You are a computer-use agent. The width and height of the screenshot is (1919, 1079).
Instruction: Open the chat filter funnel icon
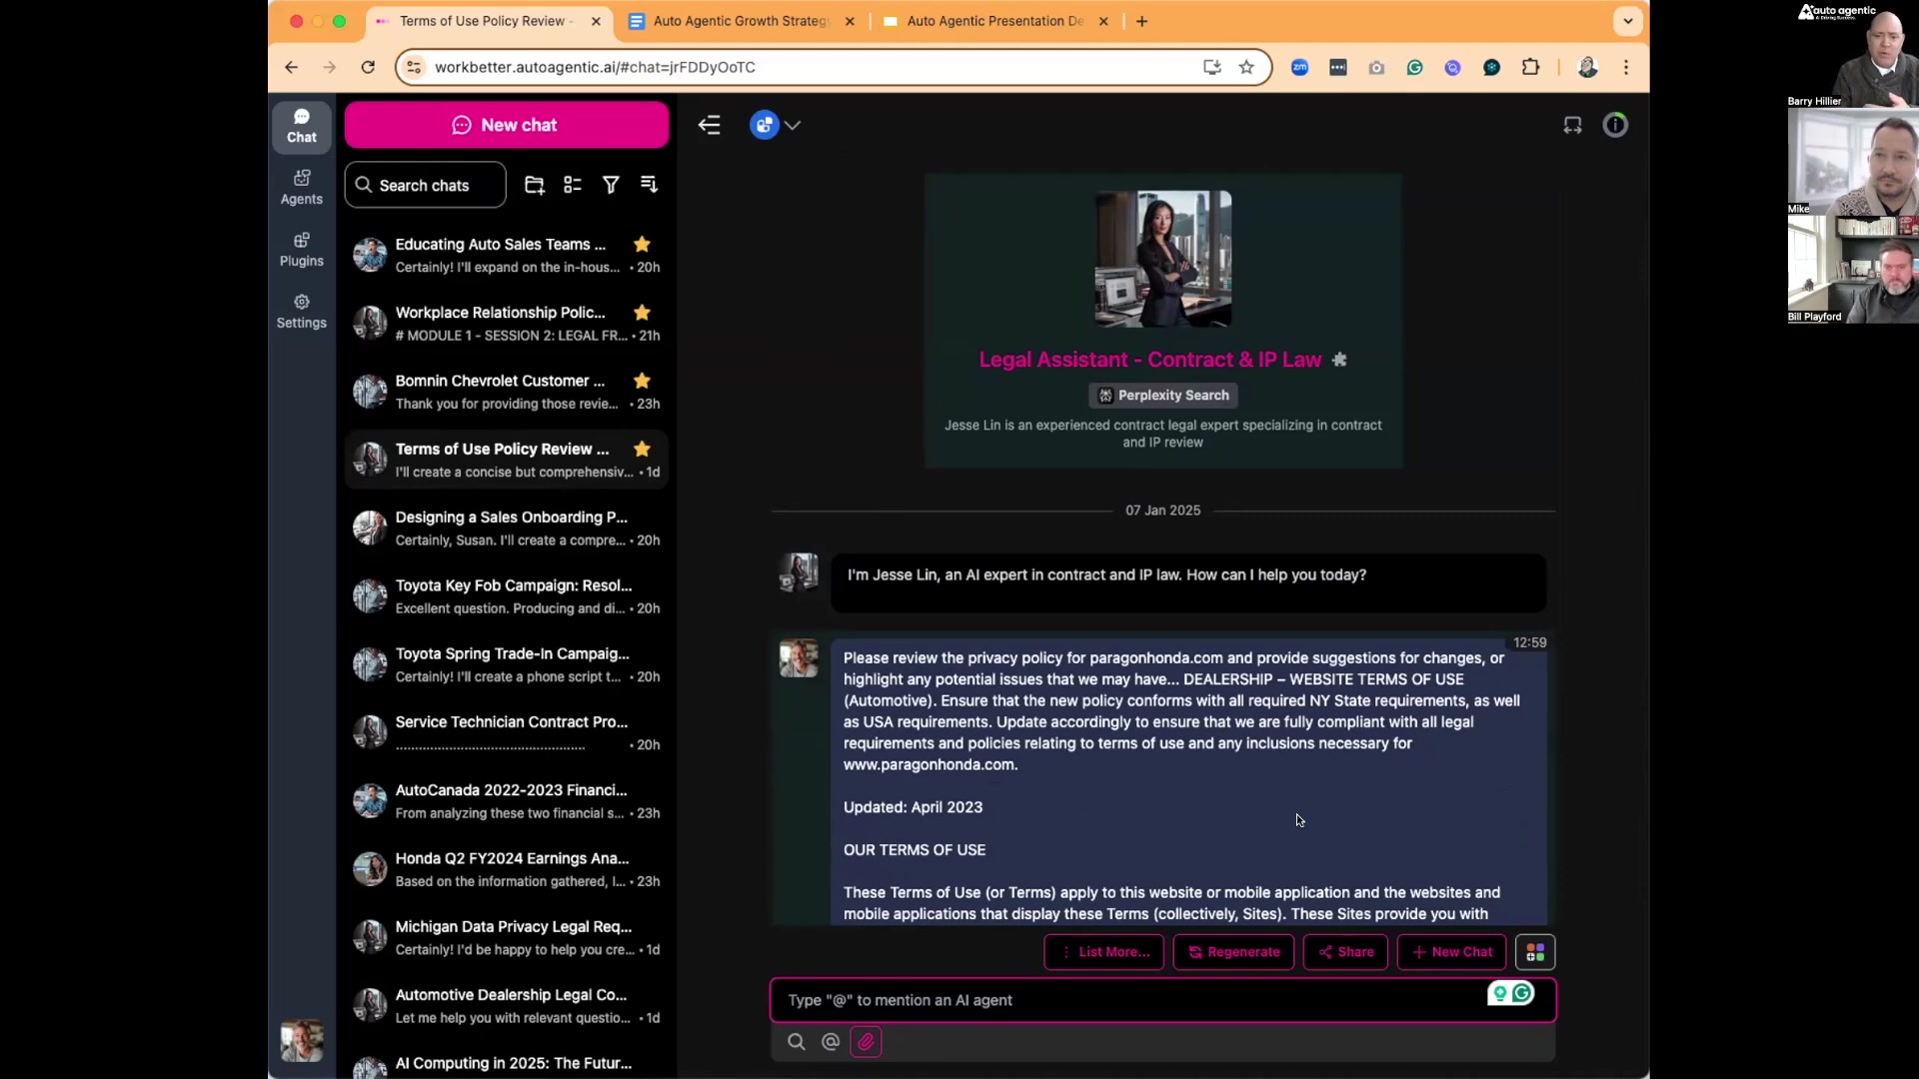point(611,185)
